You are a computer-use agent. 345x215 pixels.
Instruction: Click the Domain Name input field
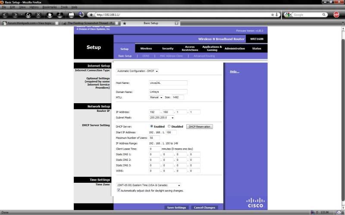coord(168,92)
